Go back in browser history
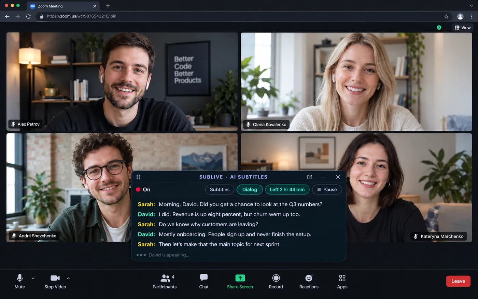The image size is (478, 299). click(7, 16)
